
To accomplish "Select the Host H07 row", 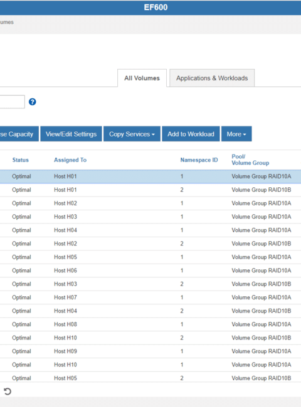I will [150, 297].
